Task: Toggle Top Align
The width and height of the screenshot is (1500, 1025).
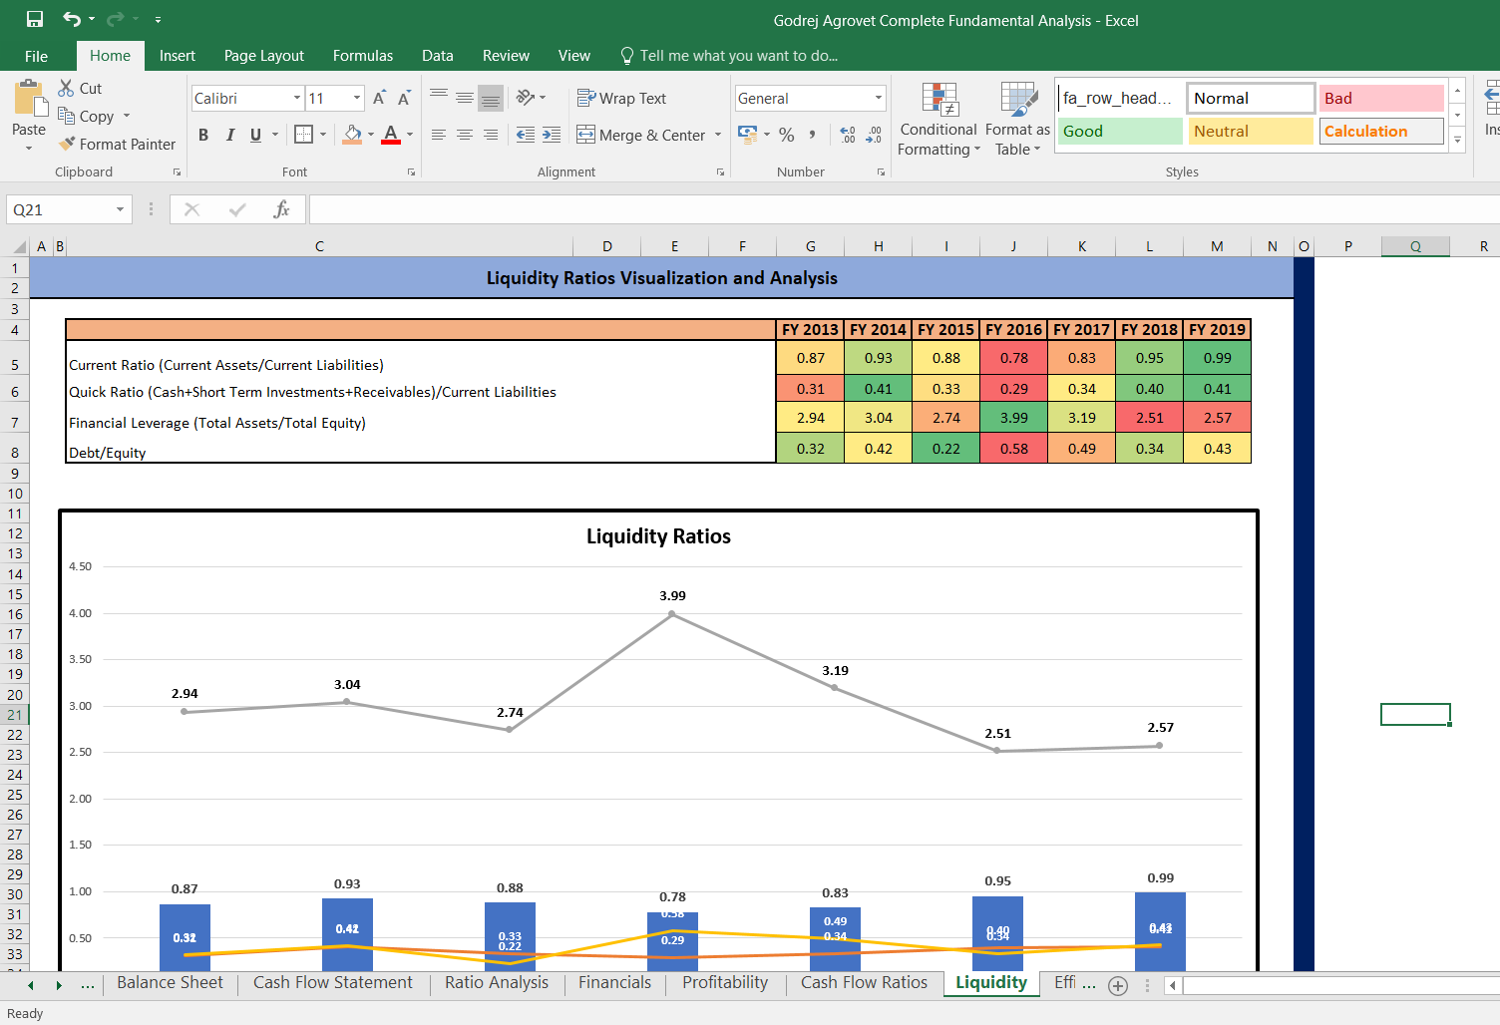Action: pos(439,97)
